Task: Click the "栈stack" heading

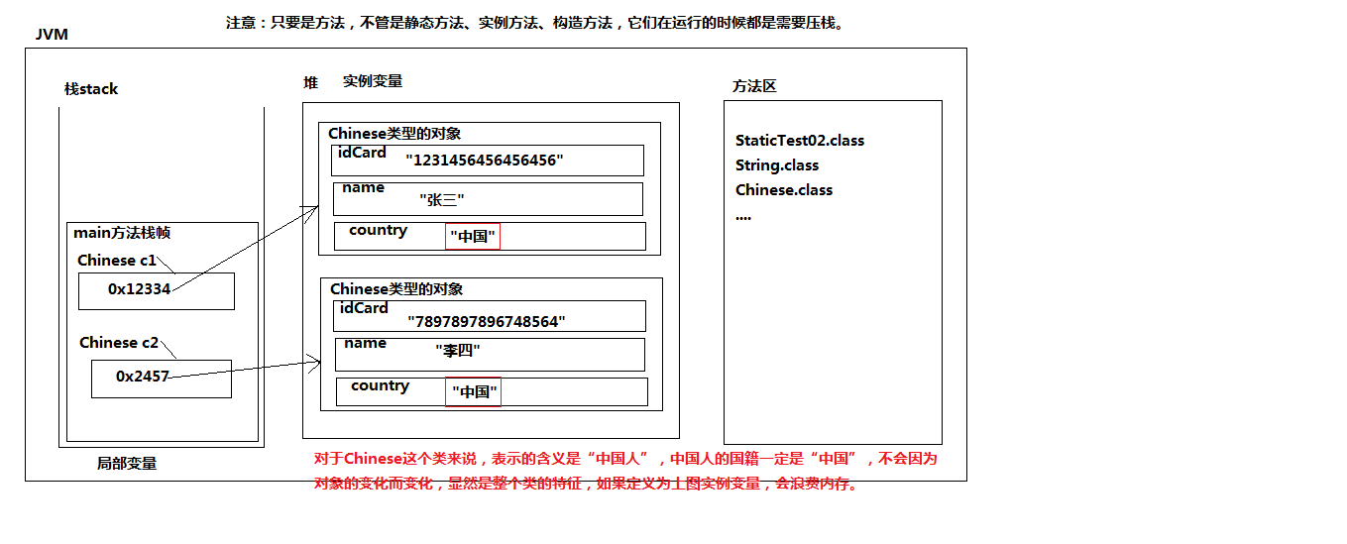Action: click(x=91, y=89)
